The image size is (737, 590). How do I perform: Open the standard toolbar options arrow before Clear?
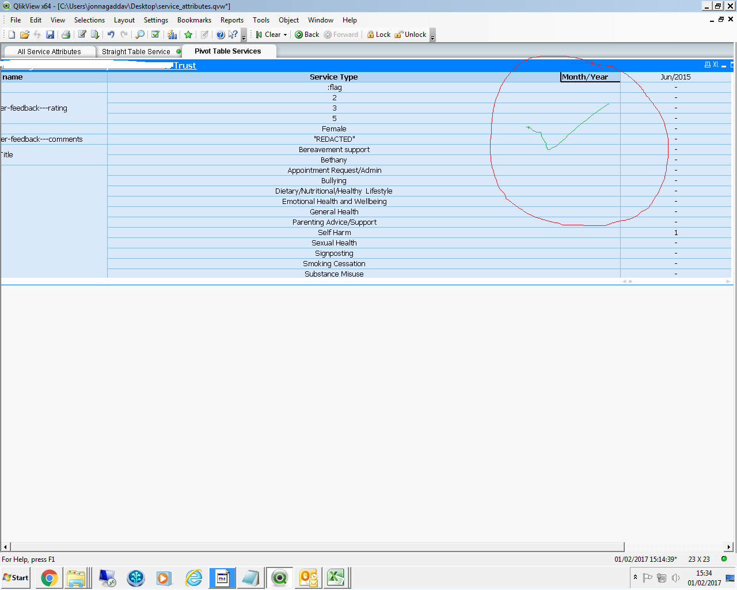(x=244, y=36)
